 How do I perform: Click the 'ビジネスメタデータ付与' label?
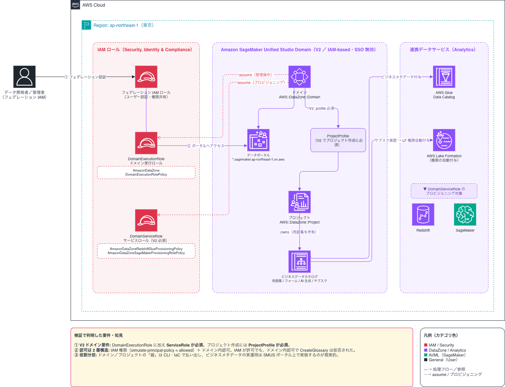click(401, 77)
